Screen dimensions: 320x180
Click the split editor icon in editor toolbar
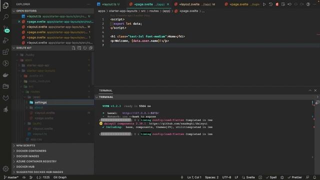[283, 4]
